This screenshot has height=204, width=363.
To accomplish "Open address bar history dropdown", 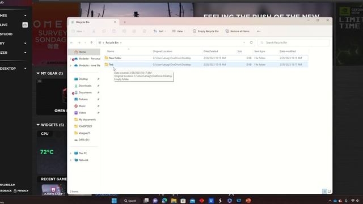I will [x=244, y=42].
